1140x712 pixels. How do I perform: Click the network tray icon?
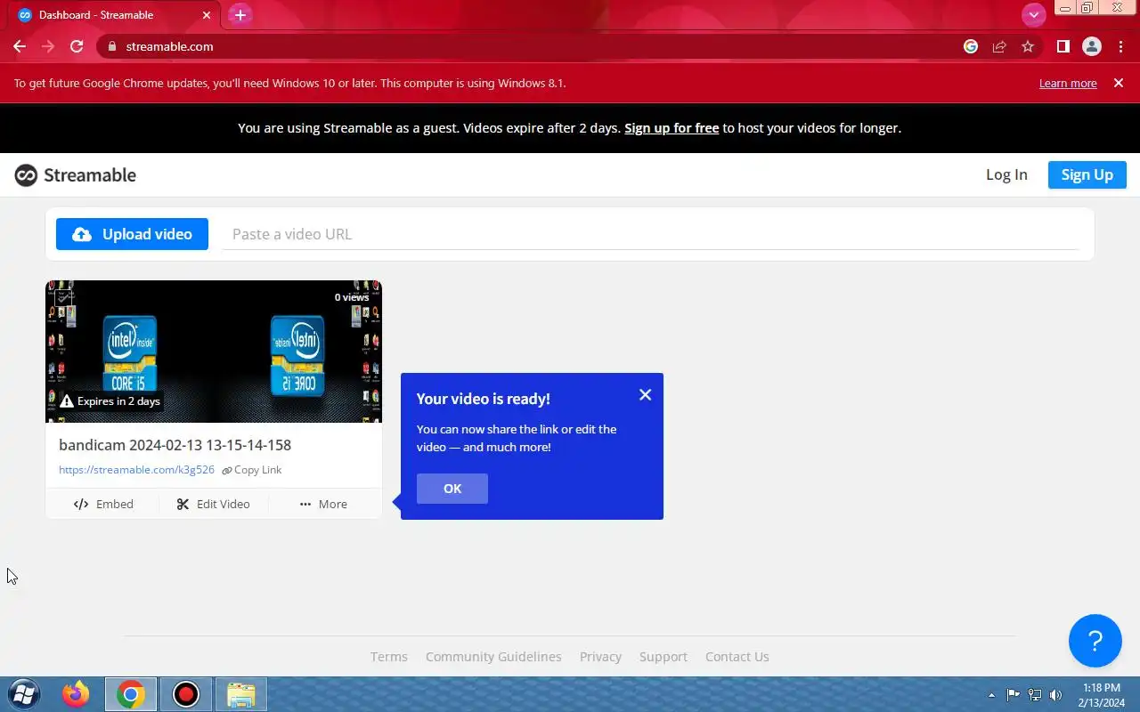1035,695
